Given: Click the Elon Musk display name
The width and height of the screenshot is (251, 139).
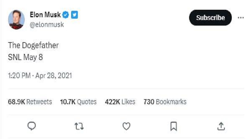Looking at the screenshot, I should 45,15.
